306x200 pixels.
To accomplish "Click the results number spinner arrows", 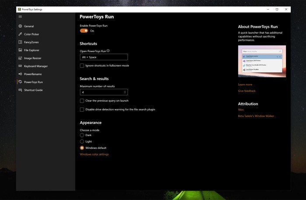I will coord(125,92).
